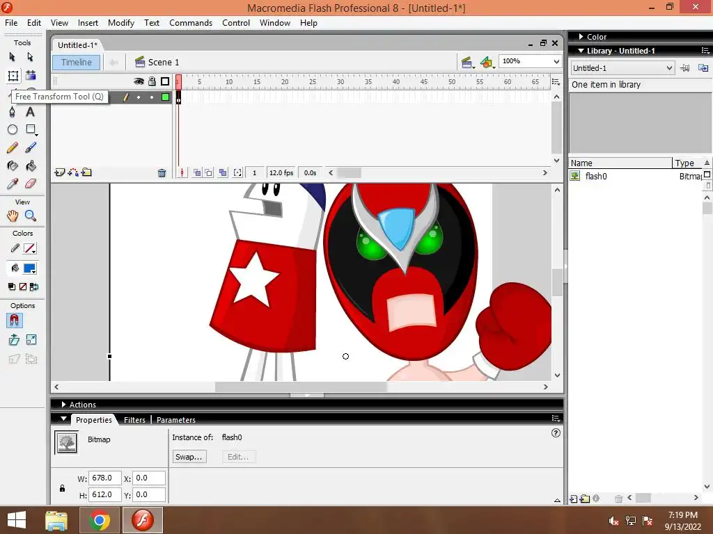Collapse the Properties panel arrow

tap(63, 419)
